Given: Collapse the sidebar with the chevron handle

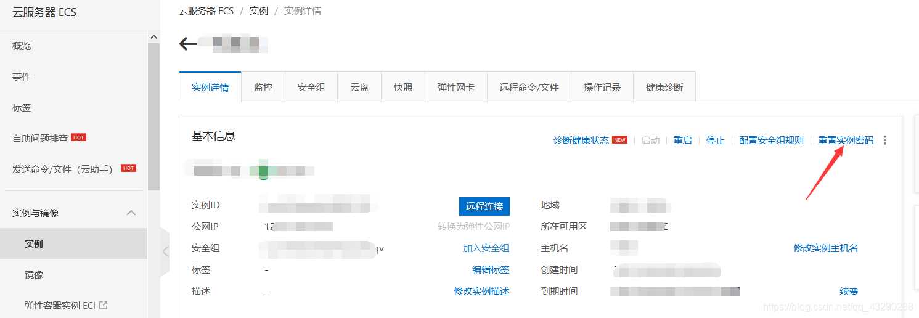Looking at the screenshot, I should (165, 251).
